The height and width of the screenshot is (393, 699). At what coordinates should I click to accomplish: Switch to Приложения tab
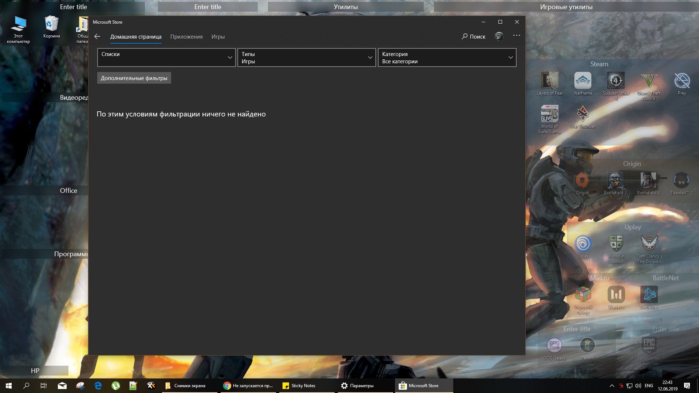(187, 36)
